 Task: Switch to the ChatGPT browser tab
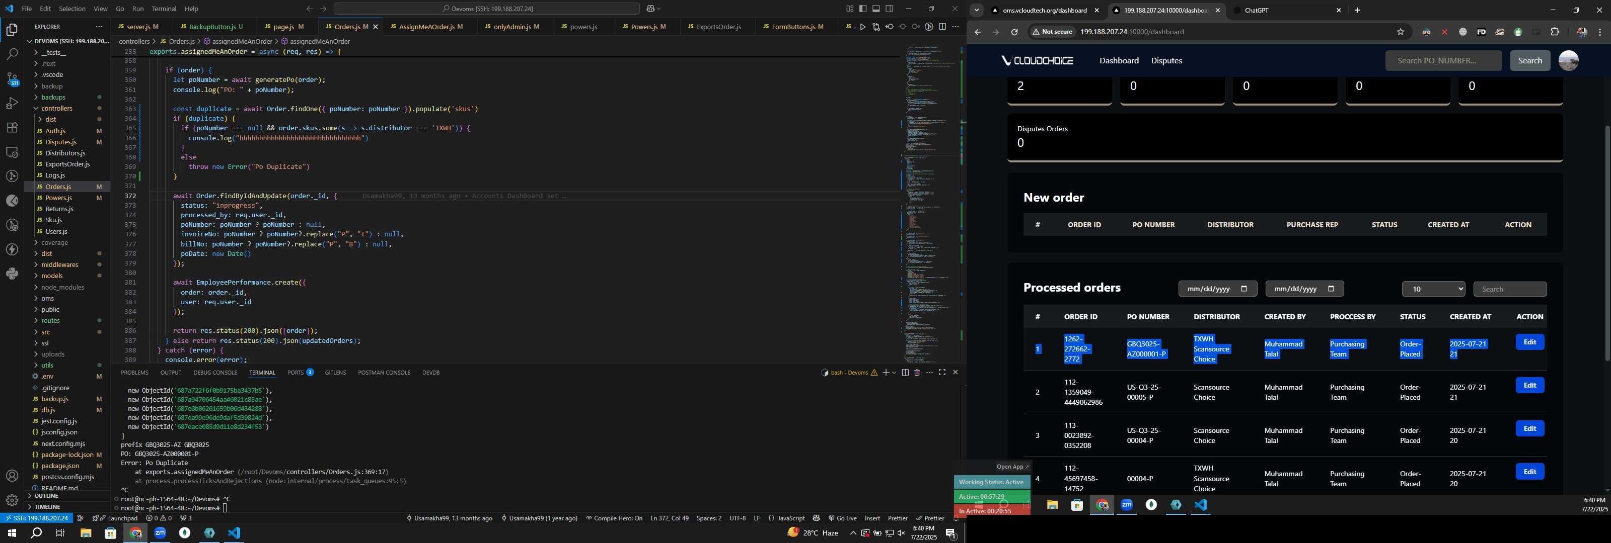pyautogui.click(x=1288, y=10)
